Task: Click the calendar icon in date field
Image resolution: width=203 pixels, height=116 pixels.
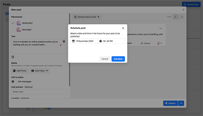Action: point(73,41)
